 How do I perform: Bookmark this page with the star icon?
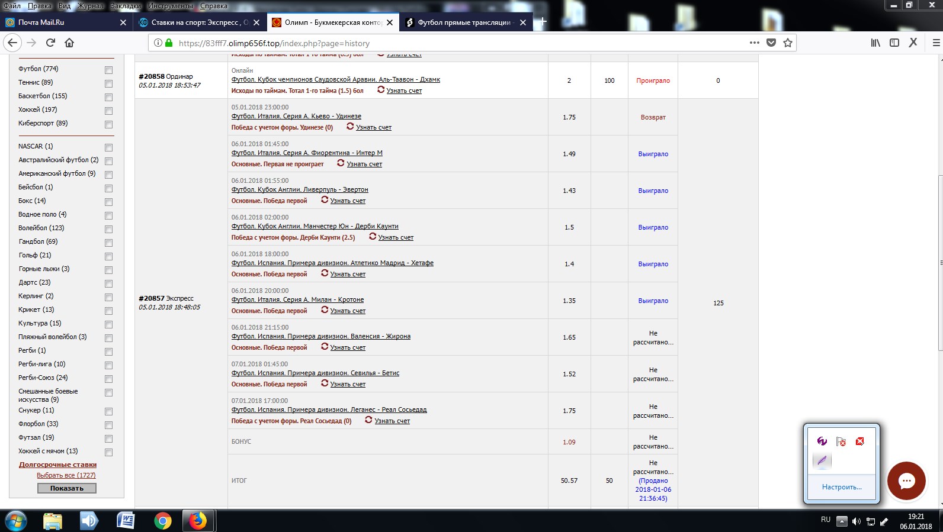pyautogui.click(x=788, y=43)
